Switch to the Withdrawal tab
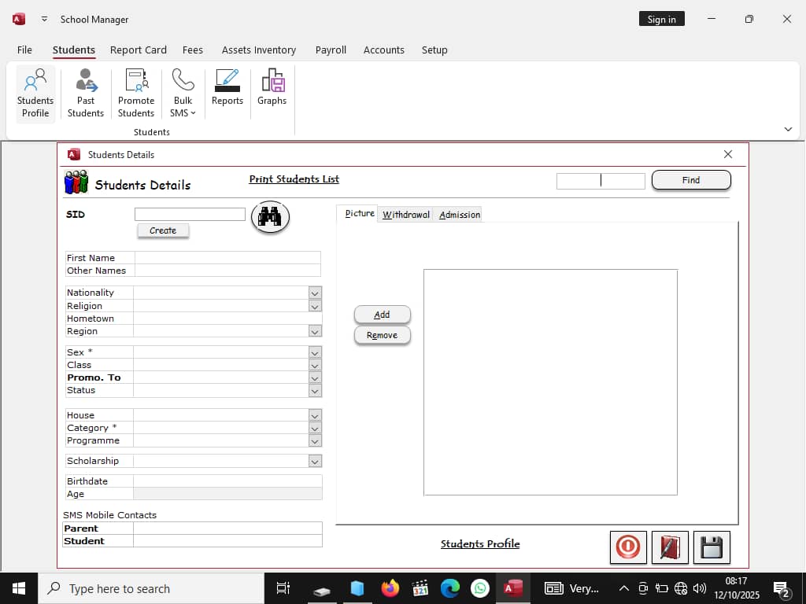 406,215
